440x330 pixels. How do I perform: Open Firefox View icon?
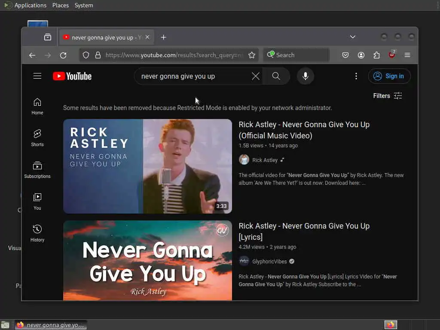[x=48, y=37]
